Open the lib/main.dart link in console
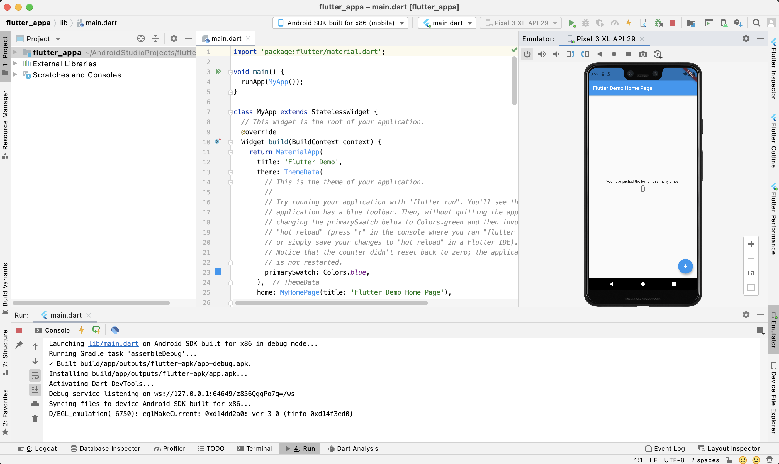 click(113, 343)
